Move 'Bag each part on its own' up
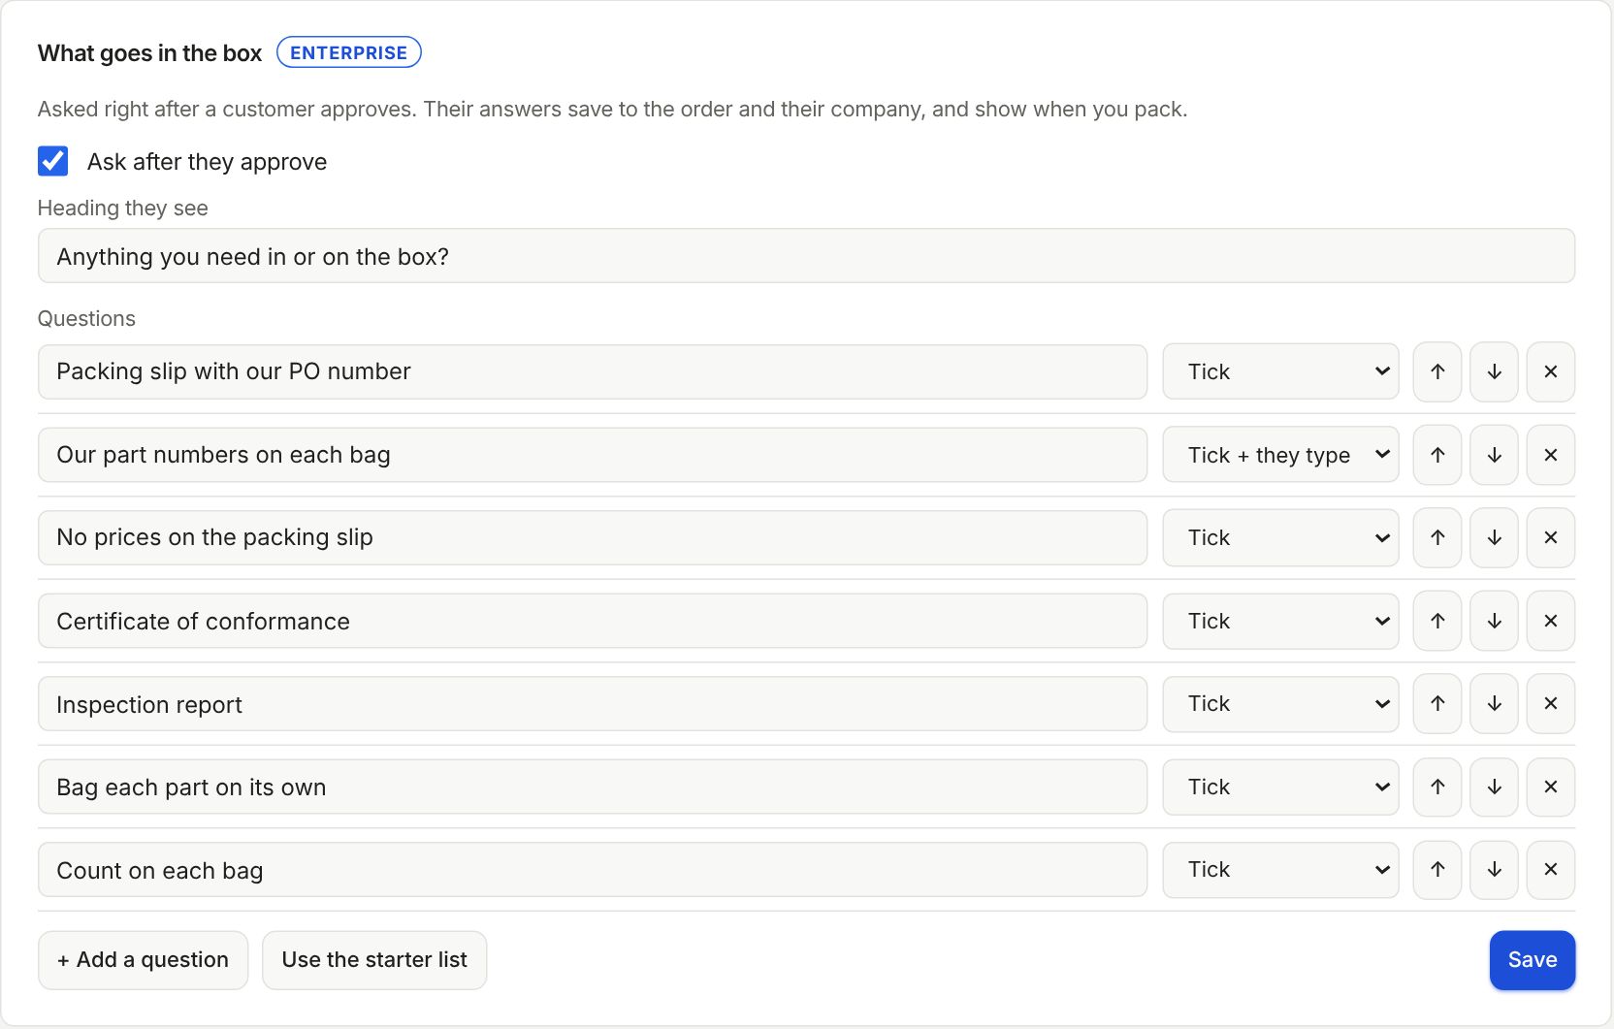The height and width of the screenshot is (1029, 1614). click(1437, 787)
